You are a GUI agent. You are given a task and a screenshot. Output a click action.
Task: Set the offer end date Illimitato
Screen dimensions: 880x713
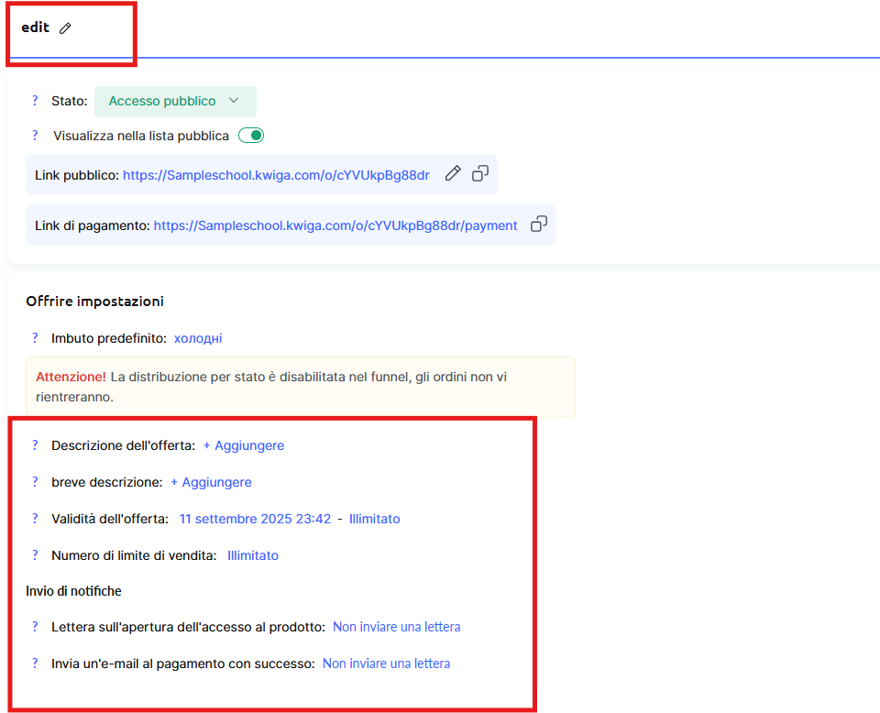(374, 519)
